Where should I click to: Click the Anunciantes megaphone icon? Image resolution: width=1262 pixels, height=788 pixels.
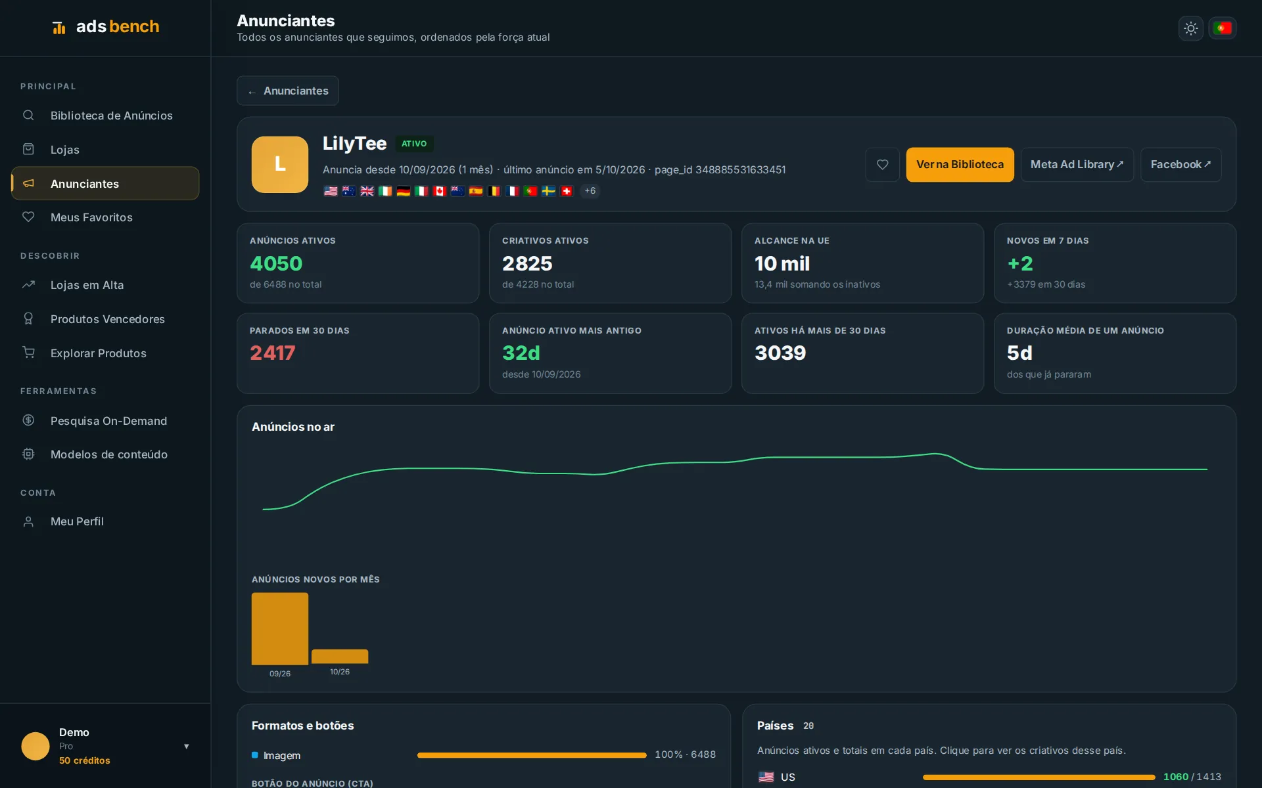click(28, 183)
